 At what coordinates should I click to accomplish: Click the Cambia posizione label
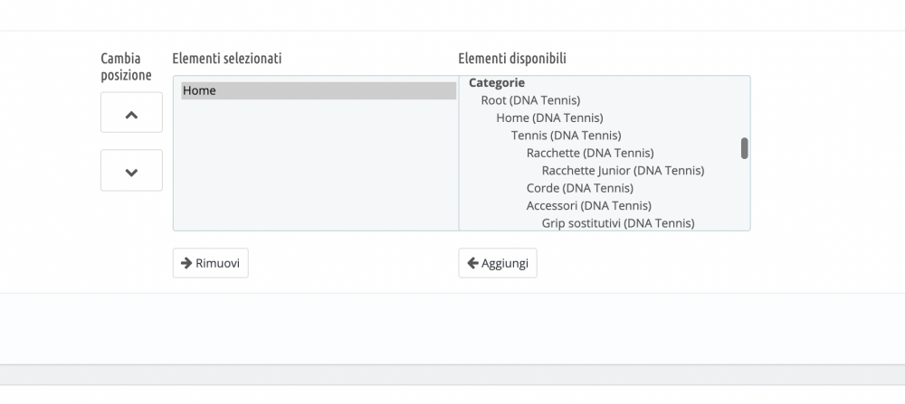[126, 67]
